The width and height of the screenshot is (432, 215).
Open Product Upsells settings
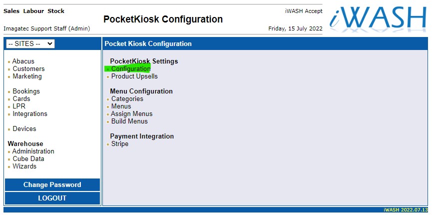[134, 76]
